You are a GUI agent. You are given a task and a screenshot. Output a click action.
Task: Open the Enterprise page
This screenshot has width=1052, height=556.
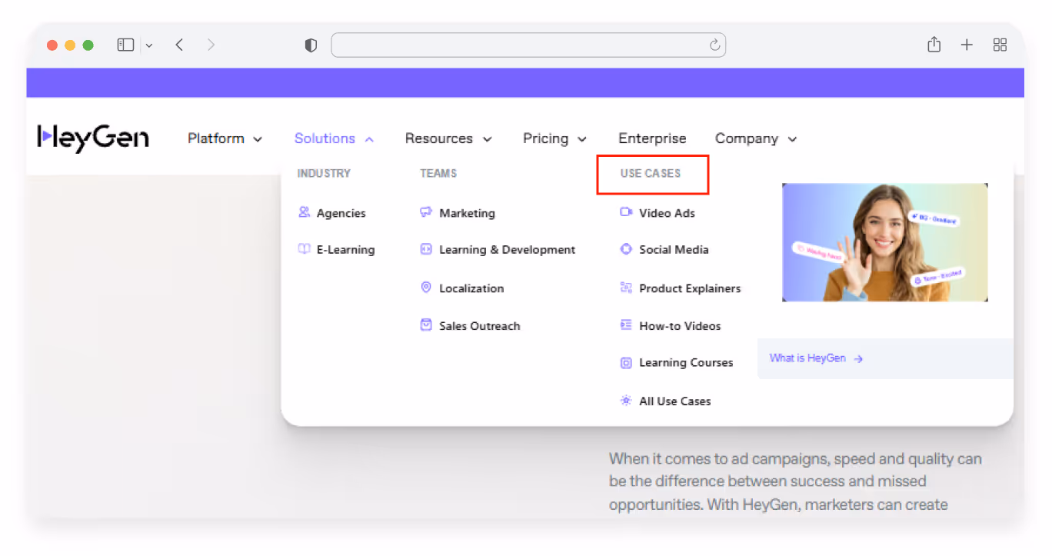652,138
